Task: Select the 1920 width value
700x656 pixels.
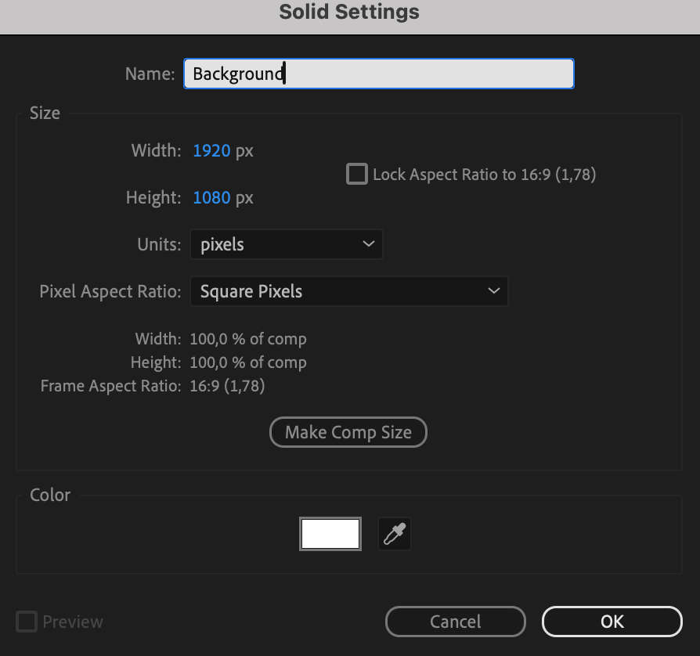Action: click(211, 150)
